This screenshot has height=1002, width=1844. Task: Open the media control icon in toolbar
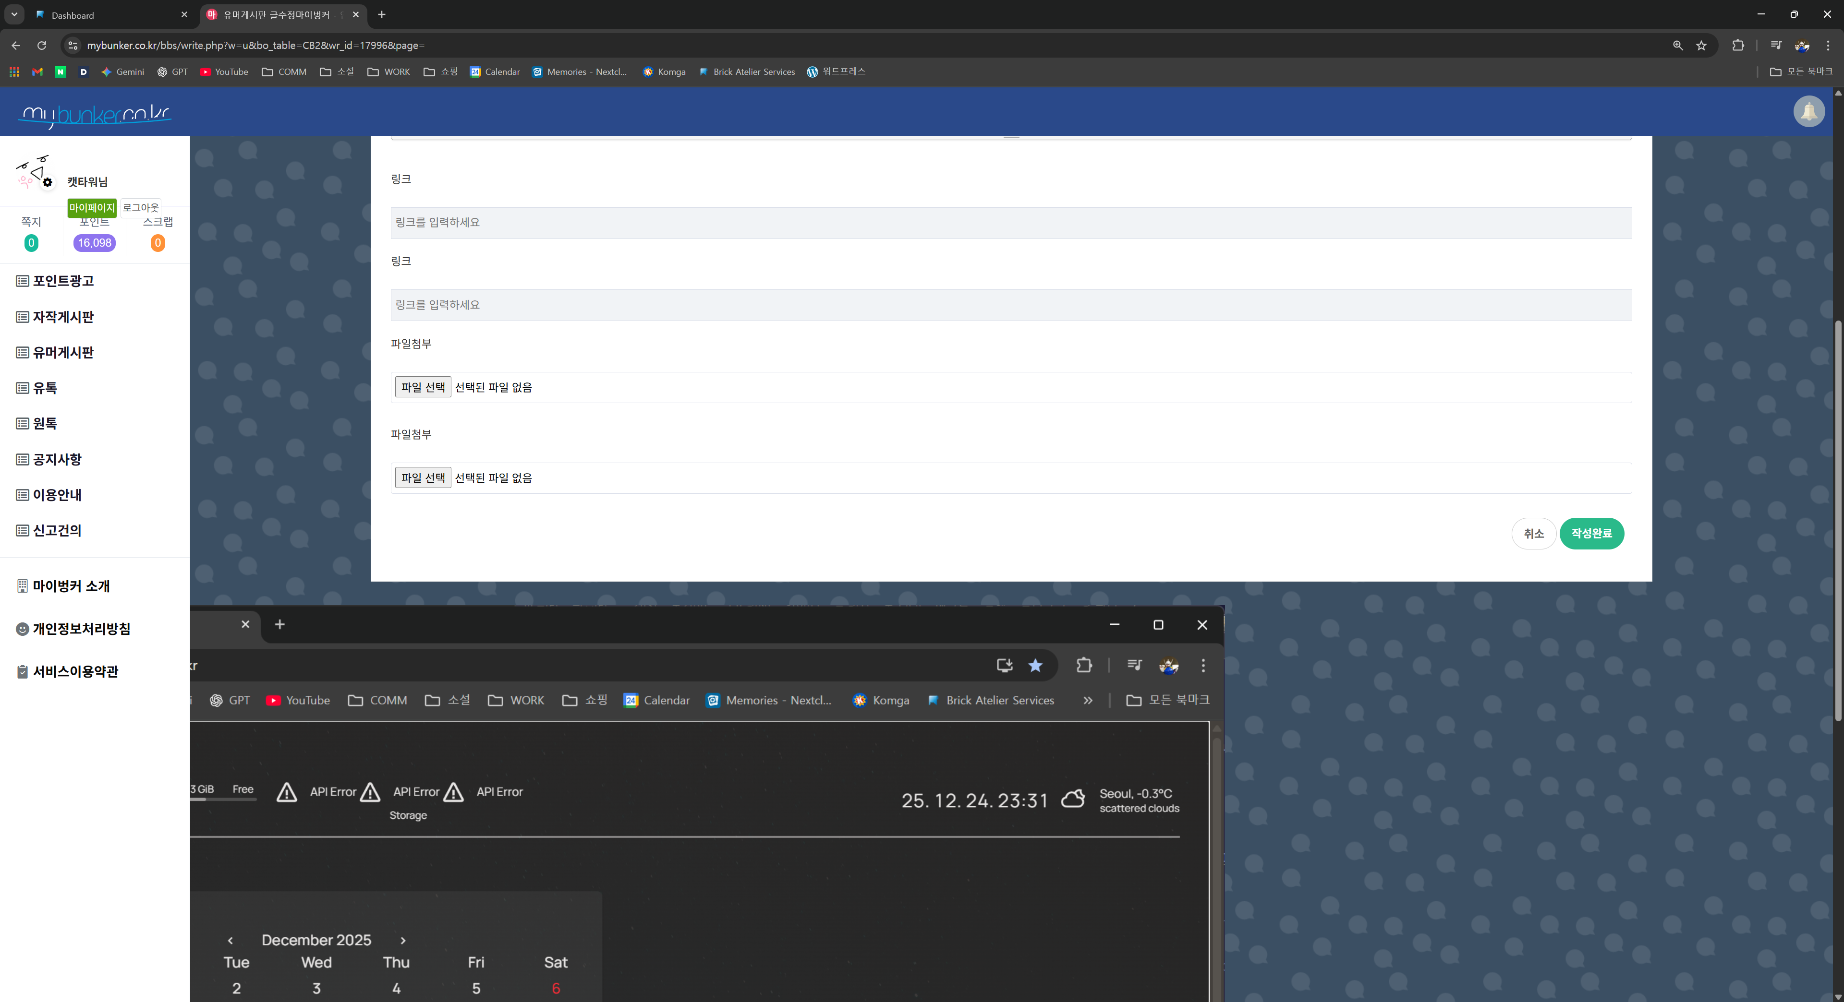click(x=1776, y=45)
